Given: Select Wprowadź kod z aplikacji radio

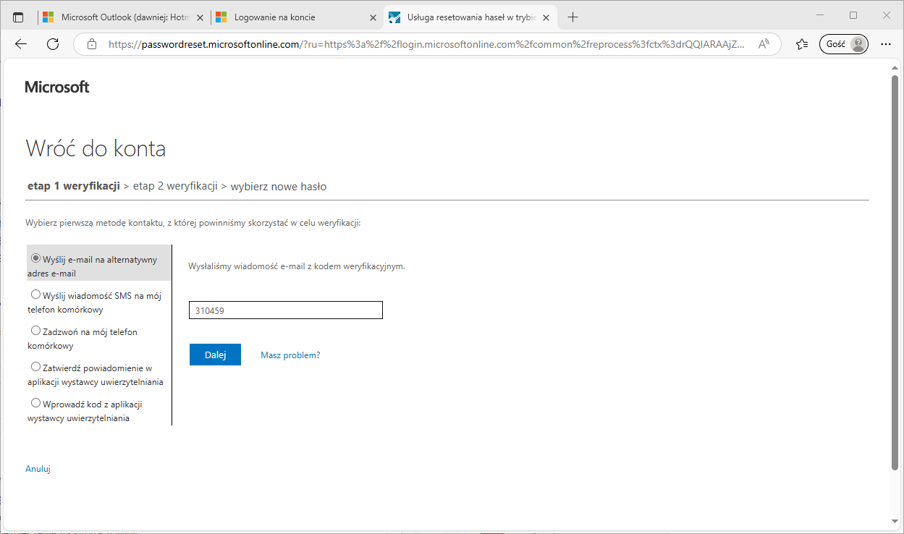Looking at the screenshot, I should [35, 403].
